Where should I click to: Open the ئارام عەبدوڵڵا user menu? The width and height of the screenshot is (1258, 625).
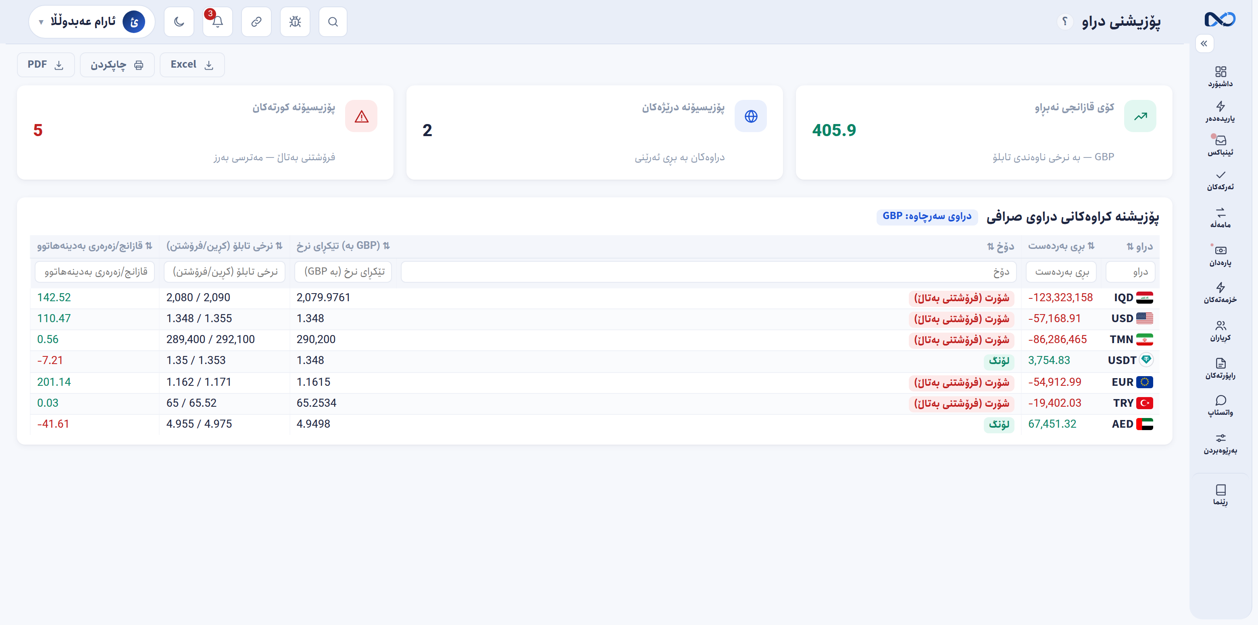(91, 21)
